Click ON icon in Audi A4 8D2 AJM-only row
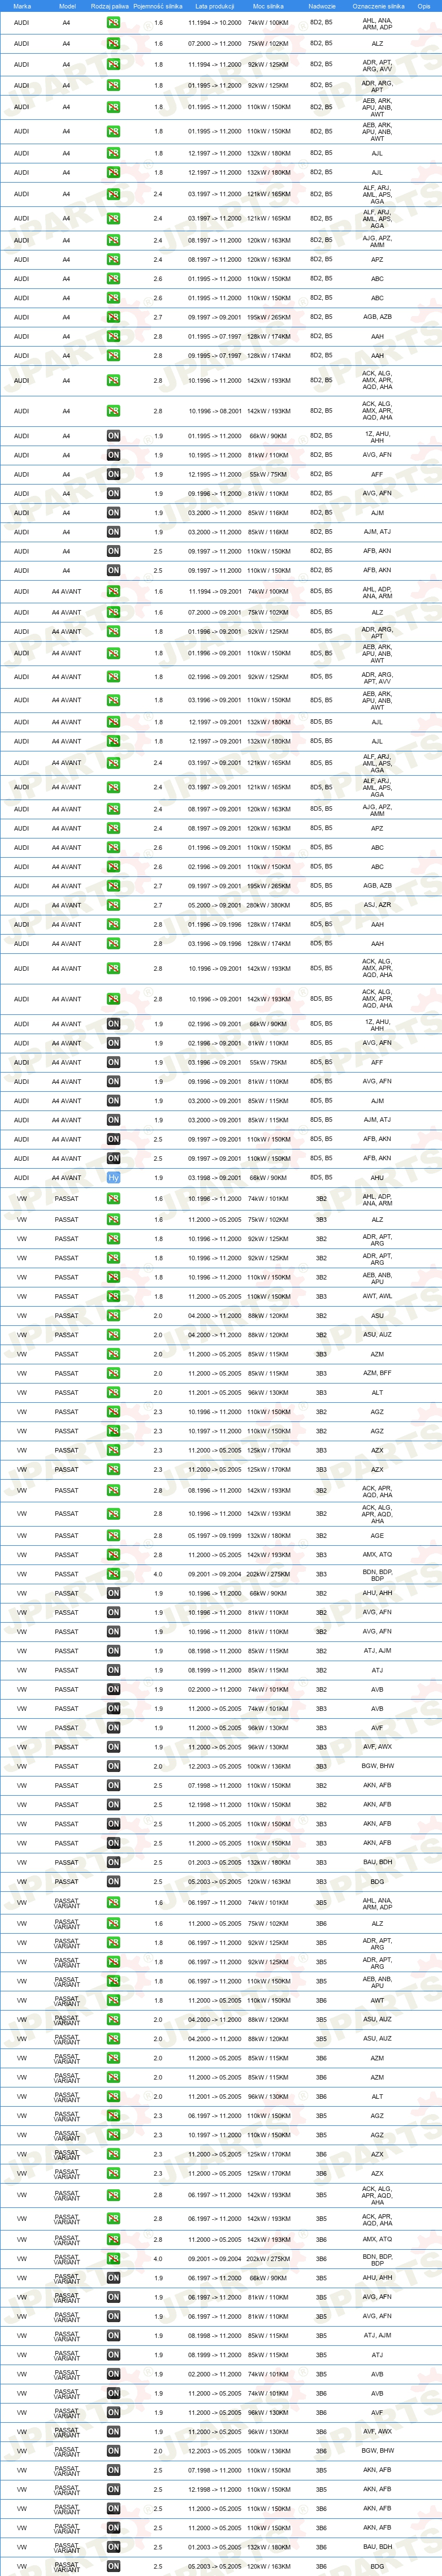The height and width of the screenshot is (2576, 442). (113, 513)
